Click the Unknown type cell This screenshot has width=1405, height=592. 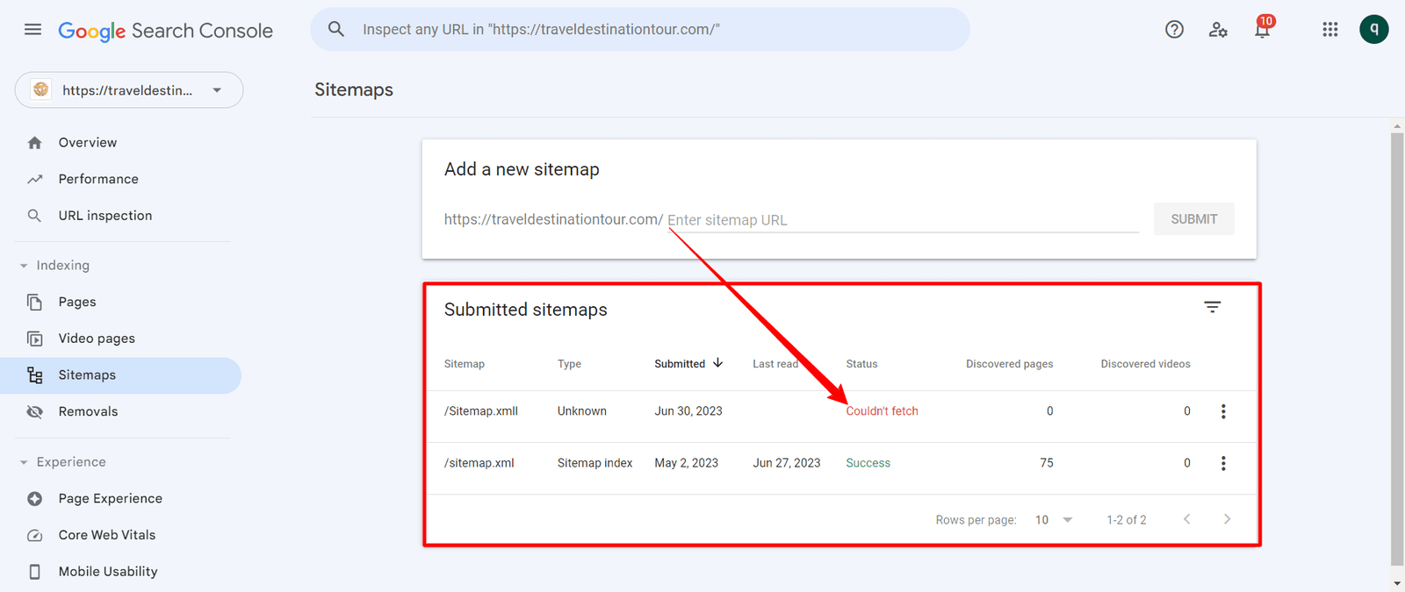[x=581, y=410]
